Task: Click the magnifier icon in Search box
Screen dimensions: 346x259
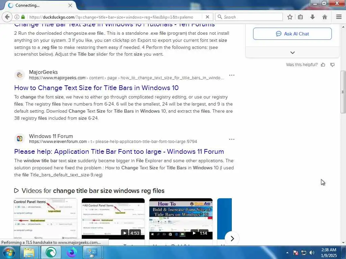Action: pyautogui.click(x=220, y=17)
